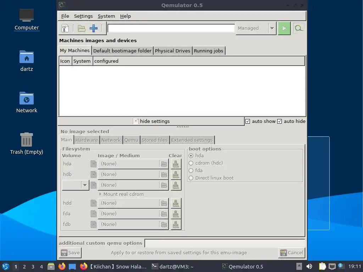Open the volume control in system tray
This screenshot has width=363, height=272.
309,266
